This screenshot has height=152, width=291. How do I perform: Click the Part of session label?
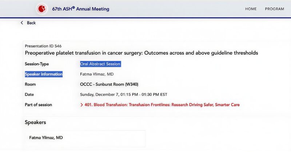tap(38, 105)
